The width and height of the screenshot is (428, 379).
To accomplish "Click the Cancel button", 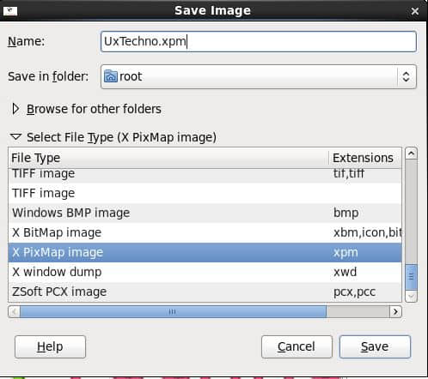I will pos(297,346).
